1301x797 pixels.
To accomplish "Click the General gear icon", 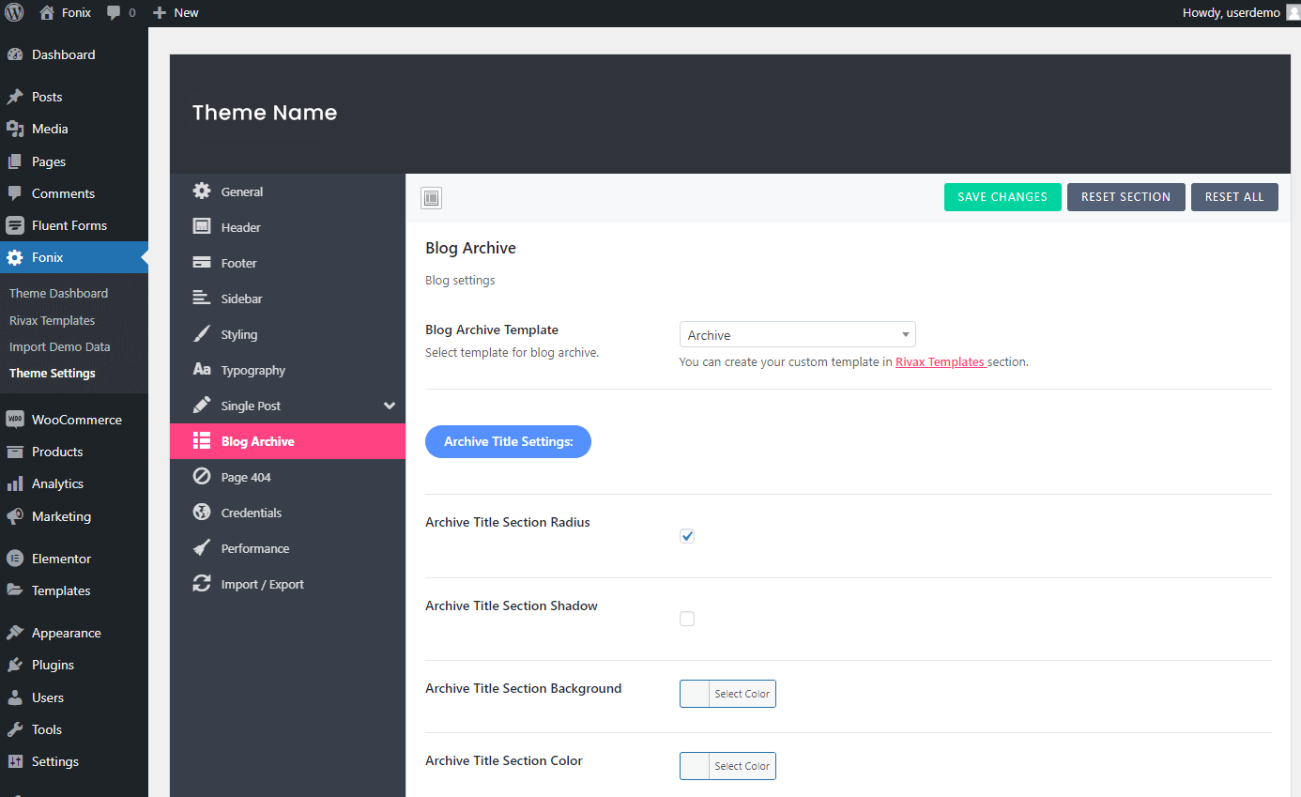I will click(x=202, y=192).
